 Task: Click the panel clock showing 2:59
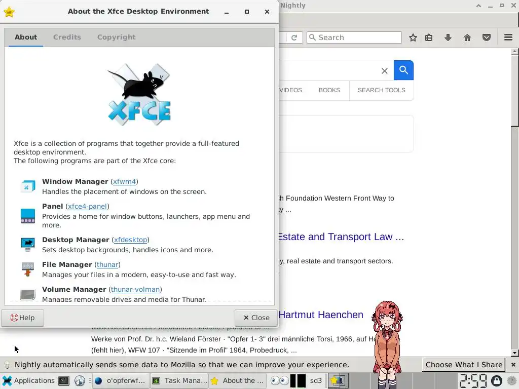click(473, 381)
